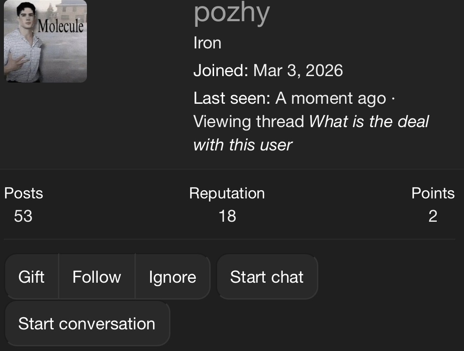Click the points value 2

point(433,216)
